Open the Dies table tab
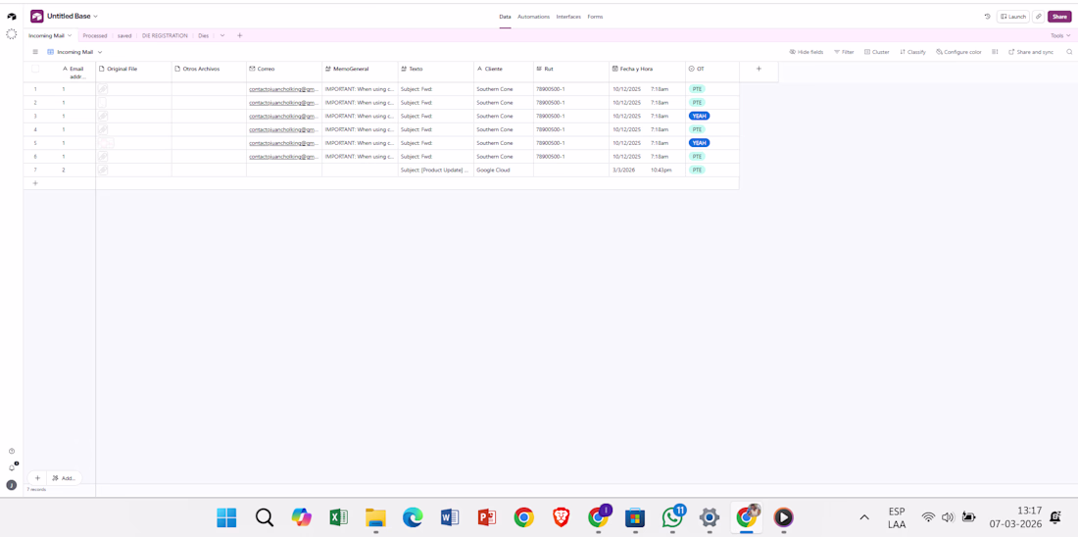The height and width of the screenshot is (537, 1078). pos(204,35)
